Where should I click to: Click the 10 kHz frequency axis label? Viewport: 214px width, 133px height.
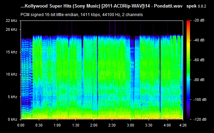[11, 74]
